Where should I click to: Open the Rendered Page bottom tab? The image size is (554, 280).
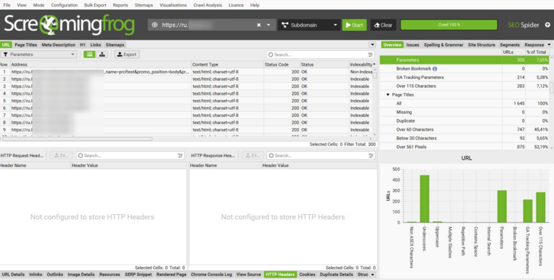coord(172,275)
